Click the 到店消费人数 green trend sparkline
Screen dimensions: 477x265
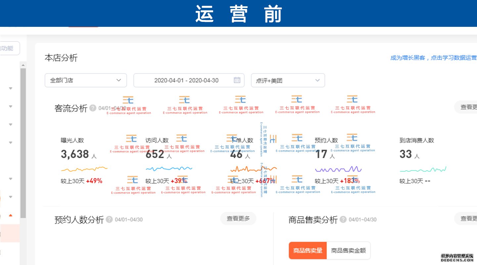point(423,169)
